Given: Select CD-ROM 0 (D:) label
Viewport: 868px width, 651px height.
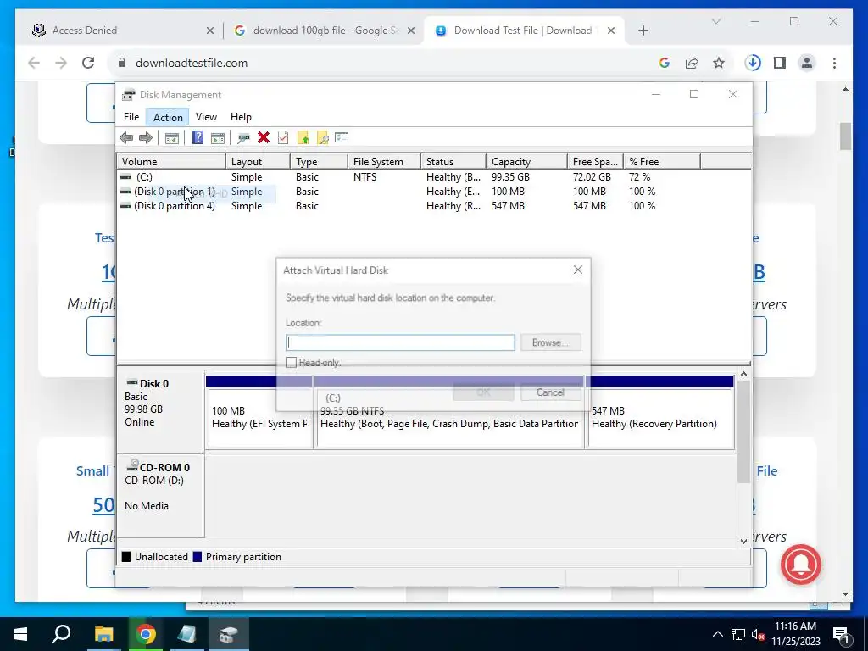Looking at the screenshot, I should (x=160, y=495).
